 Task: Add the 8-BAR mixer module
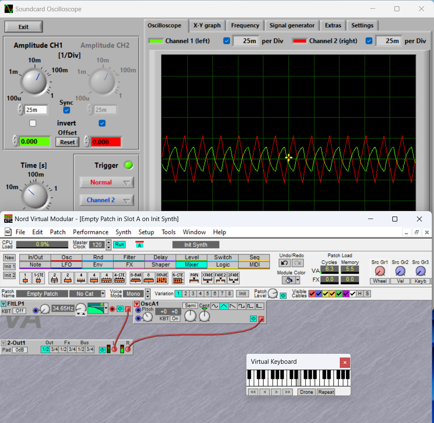pos(135,278)
